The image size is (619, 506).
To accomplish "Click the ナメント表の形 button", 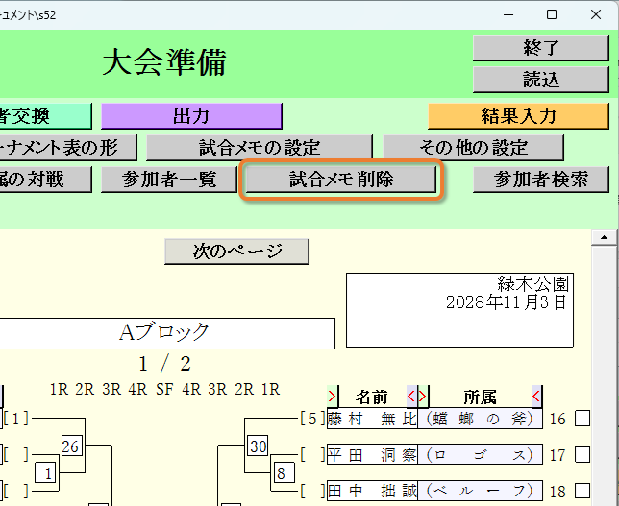I will (x=68, y=148).
